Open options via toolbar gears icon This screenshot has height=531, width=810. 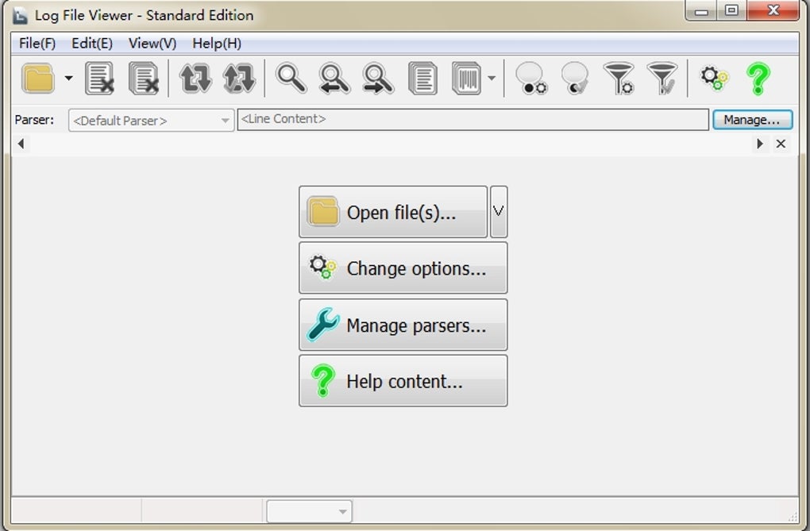pyautogui.click(x=714, y=79)
